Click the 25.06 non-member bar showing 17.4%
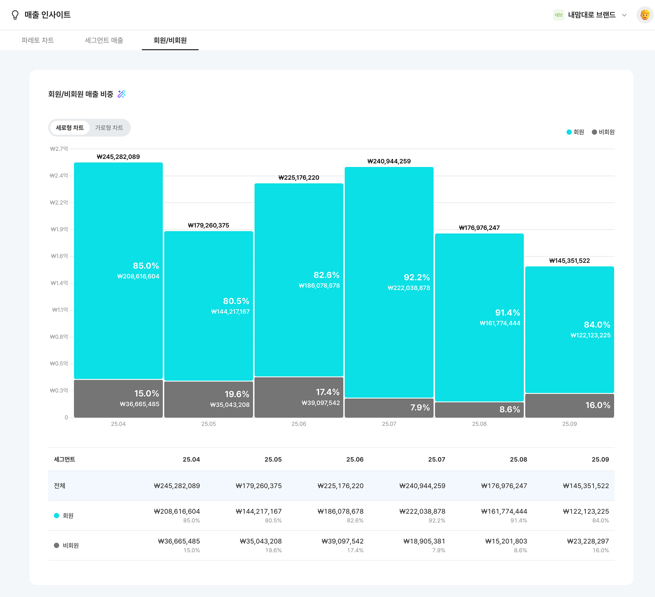The image size is (655, 597). pos(298,397)
